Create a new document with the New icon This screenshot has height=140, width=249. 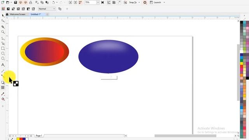(x=3, y=2)
